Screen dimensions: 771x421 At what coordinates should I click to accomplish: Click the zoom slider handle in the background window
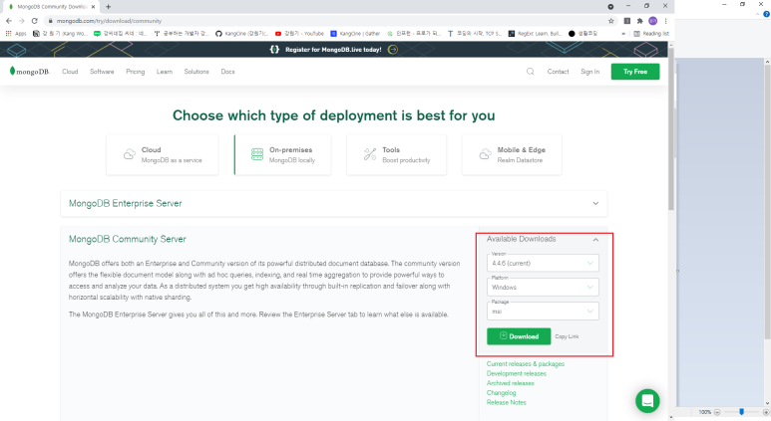741,412
